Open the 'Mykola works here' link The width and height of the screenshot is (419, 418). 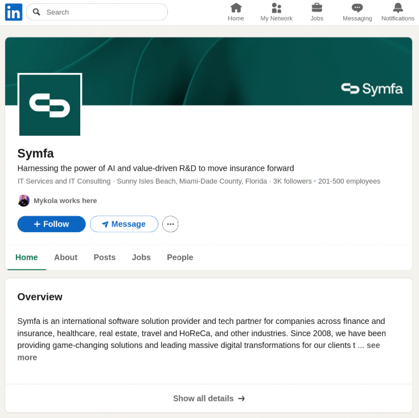(x=65, y=201)
